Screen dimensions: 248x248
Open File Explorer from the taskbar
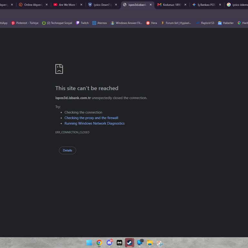click(x=150, y=243)
